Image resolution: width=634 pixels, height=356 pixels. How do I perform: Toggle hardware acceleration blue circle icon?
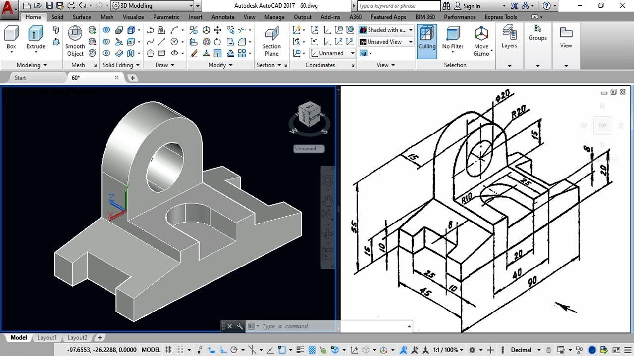(x=592, y=350)
